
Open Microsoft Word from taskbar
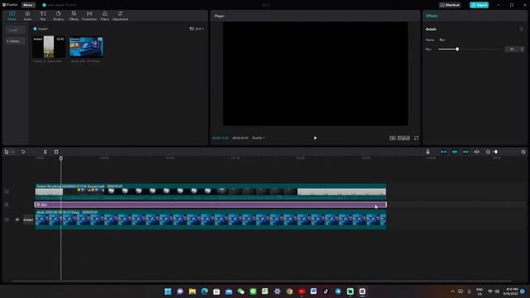pyautogui.click(x=314, y=291)
